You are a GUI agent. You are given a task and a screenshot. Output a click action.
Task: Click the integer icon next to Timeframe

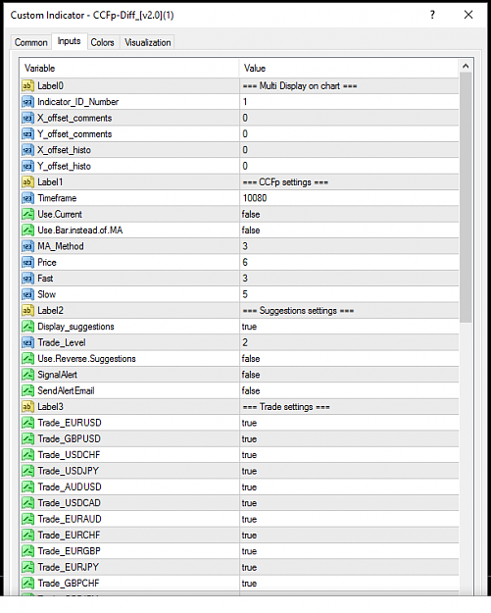coord(27,198)
